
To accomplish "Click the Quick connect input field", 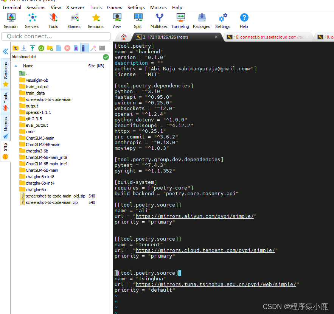I will click(56, 36).
